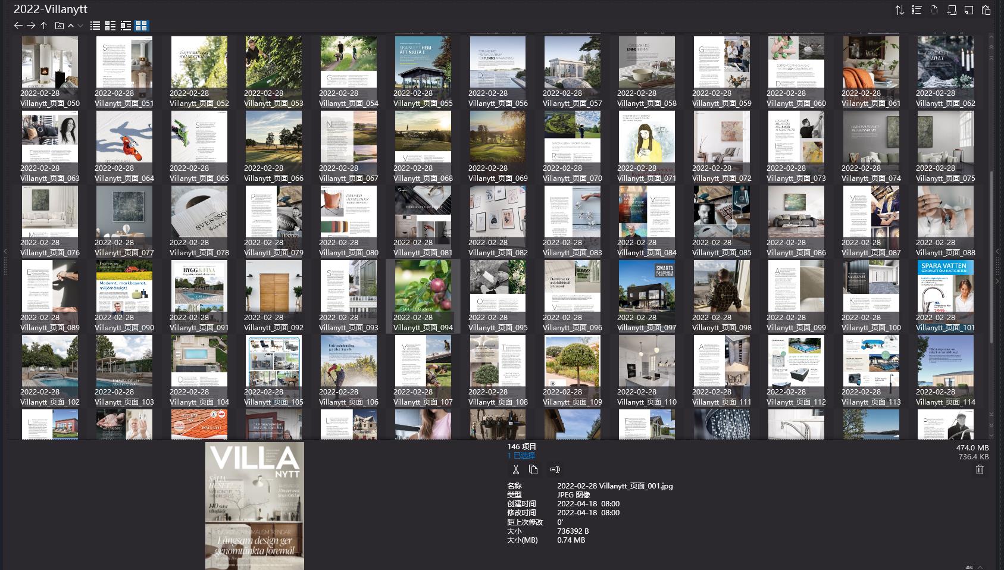
Task: Cut the selected file using scissors icon
Action: 516,470
